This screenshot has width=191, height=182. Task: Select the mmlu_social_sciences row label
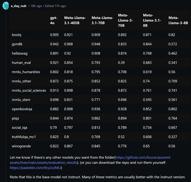(x=29, y=90)
